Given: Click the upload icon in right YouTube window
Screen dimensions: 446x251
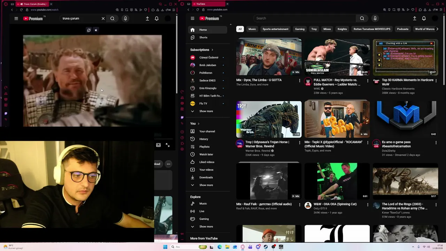Looking at the screenshot, I should 415,18.
